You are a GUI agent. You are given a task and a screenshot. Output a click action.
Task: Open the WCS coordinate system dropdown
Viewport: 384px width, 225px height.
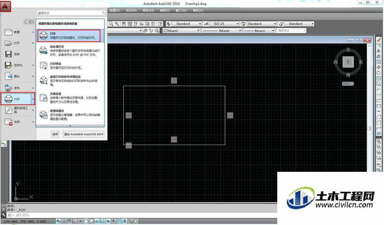coord(348,84)
